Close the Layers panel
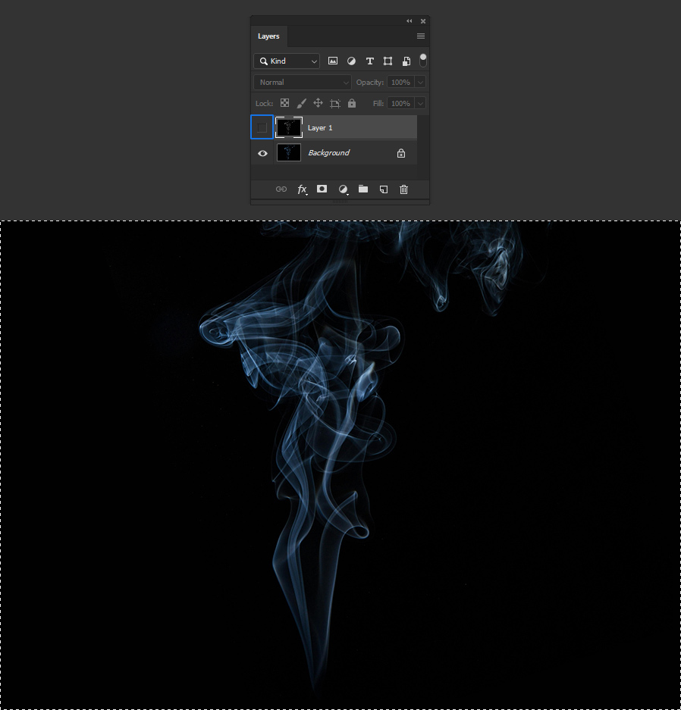681x710 pixels. (x=422, y=20)
